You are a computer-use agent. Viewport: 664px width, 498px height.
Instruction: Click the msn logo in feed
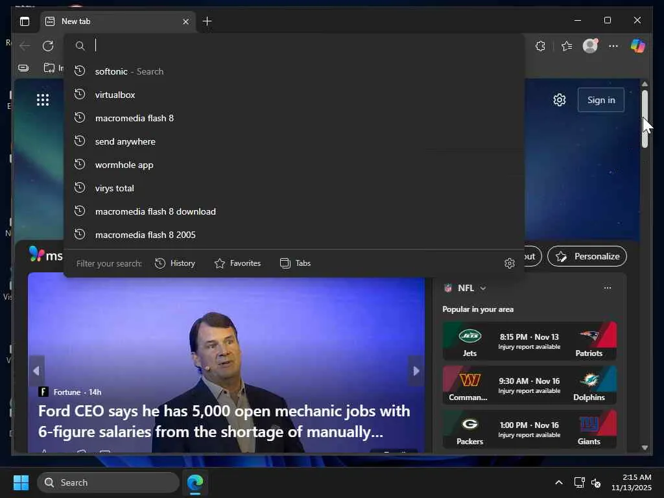tap(46, 255)
